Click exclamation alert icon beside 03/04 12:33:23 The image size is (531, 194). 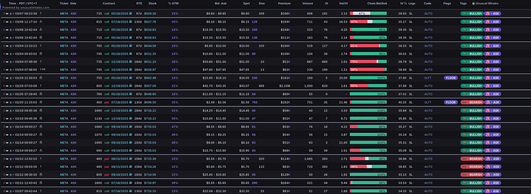(x=40, y=46)
